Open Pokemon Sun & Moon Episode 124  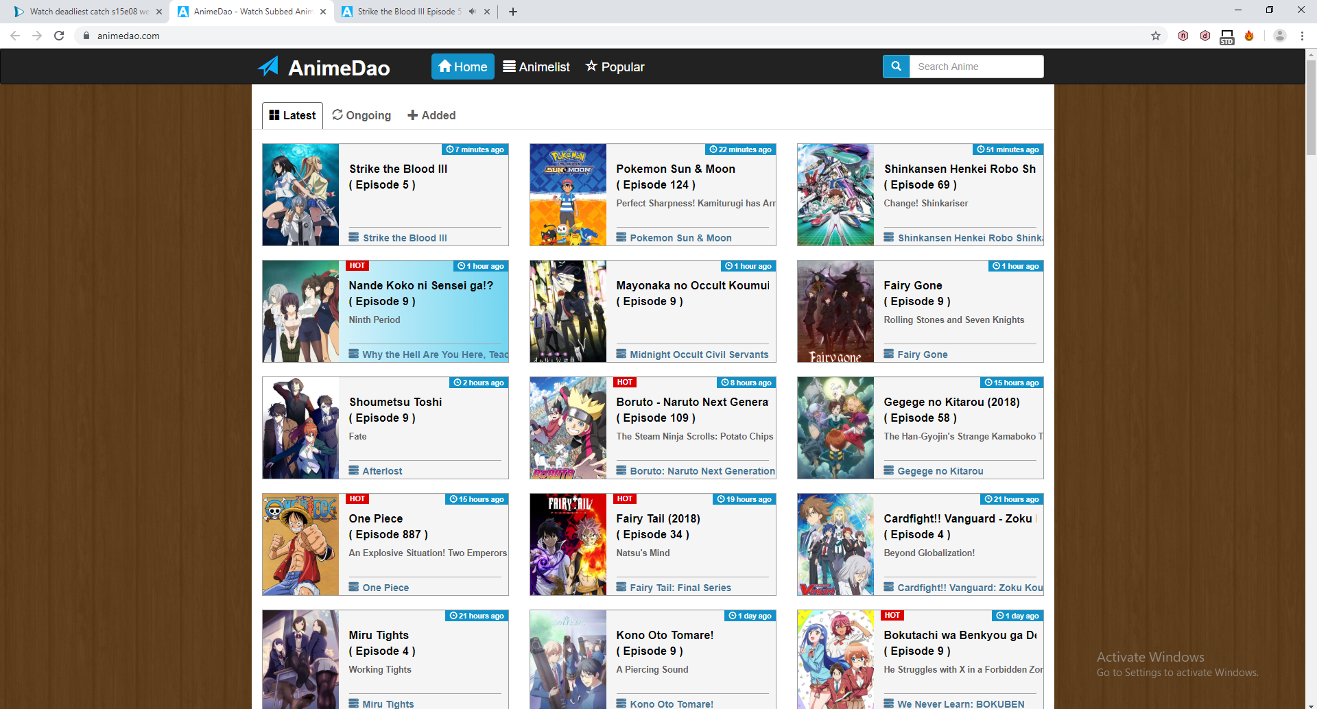[x=676, y=176]
